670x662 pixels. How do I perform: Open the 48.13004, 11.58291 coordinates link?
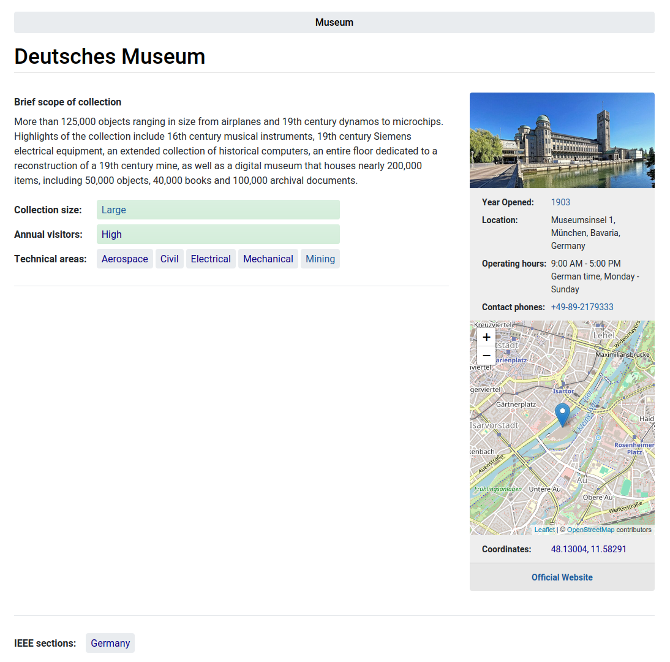[589, 549]
